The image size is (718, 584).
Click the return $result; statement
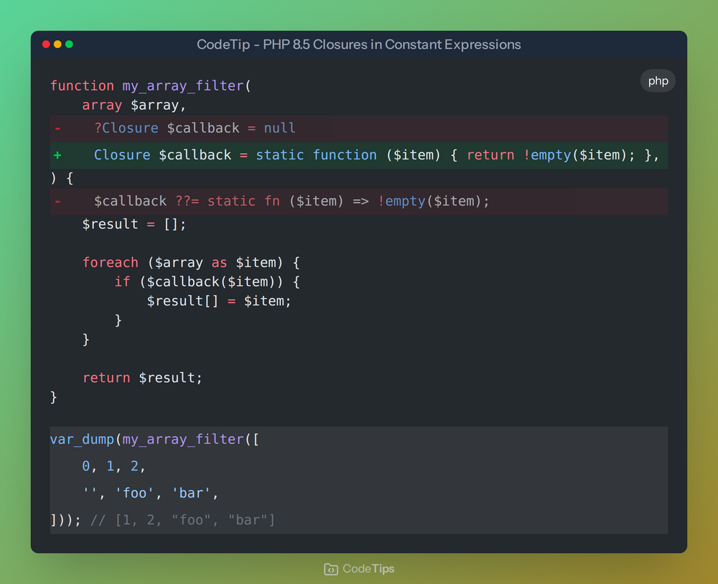coord(142,377)
